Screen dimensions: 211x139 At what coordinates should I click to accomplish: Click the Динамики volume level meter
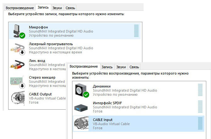pos(200,90)
